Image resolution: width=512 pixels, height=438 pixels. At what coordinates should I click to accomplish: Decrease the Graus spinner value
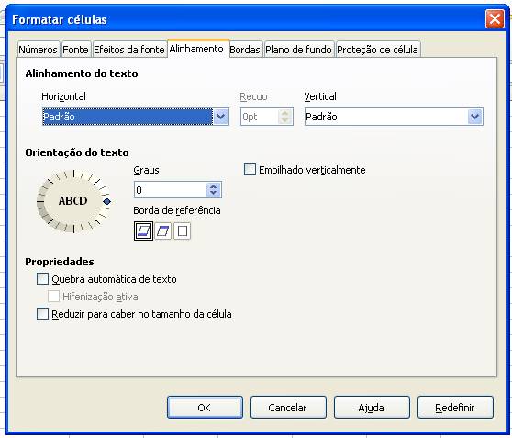[213, 193]
